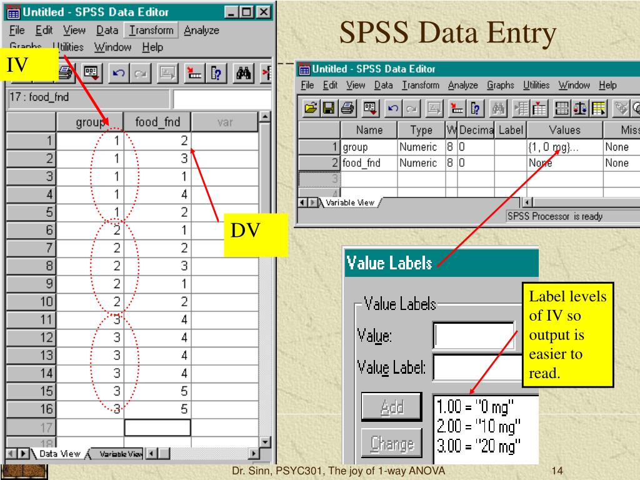Screen dimensions: 640x480
Task: Click Print icon in right Data Editor toolbar
Action: [x=347, y=108]
